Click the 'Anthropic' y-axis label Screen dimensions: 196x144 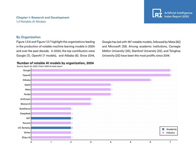(25, 99)
